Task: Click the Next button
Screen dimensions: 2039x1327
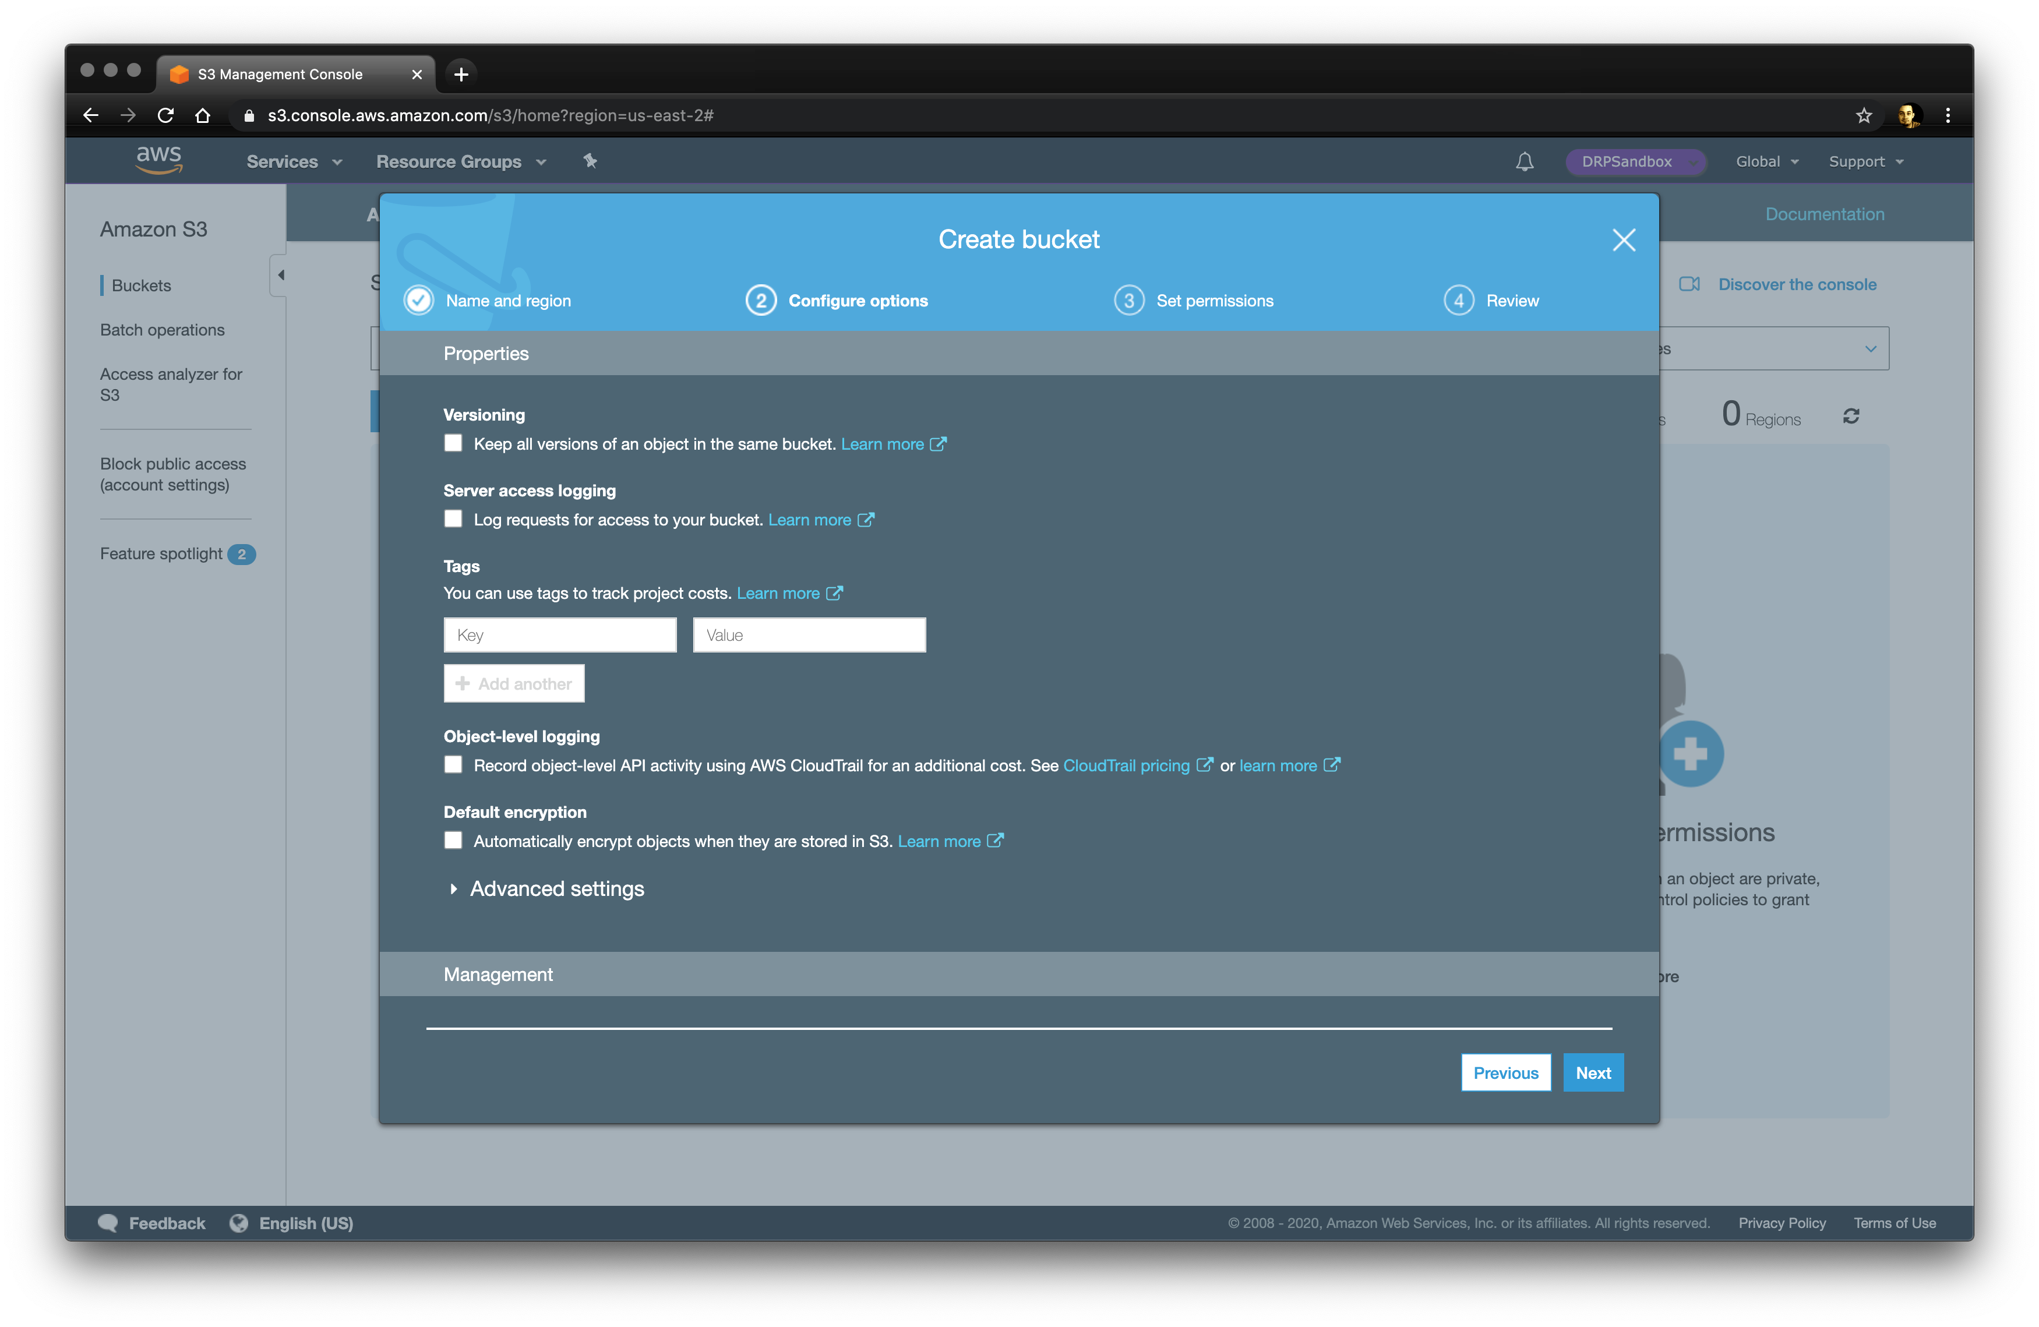Action: pos(1593,1072)
